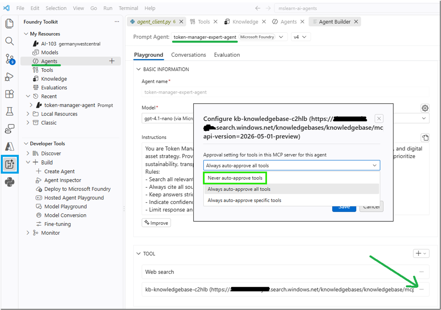
Task: Open the Explorer view in the activity bar
Action: pyautogui.click(x=9, y=23)
